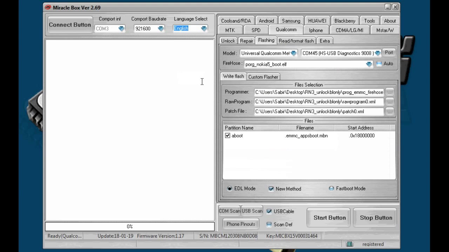The width and height of the screenshot is (449, 252).
Task: Click inside the RawProgram path field
Action: coord(319,101)
